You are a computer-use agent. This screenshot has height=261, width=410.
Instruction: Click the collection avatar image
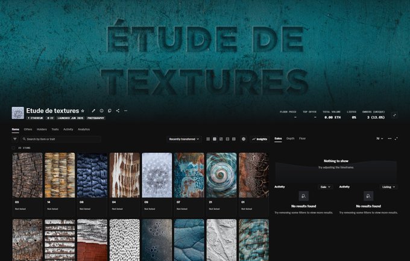17,113
